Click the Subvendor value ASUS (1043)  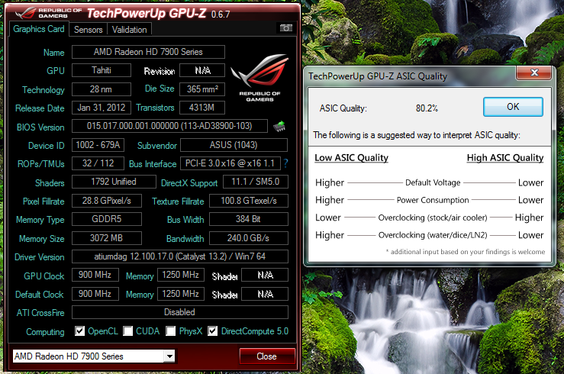[x=234, y=145]
